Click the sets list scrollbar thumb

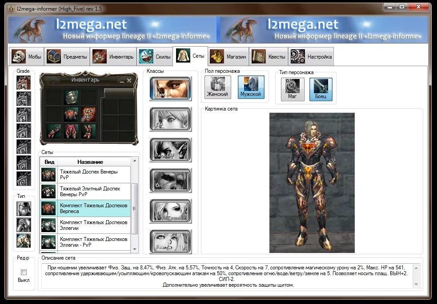135,209
